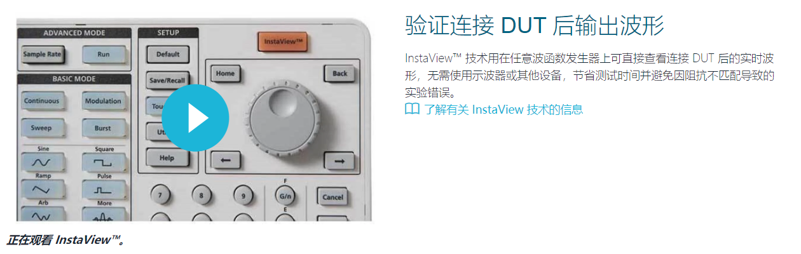Play the InstaView video
This screenshot has height=254, width=801.
(195, 118)
